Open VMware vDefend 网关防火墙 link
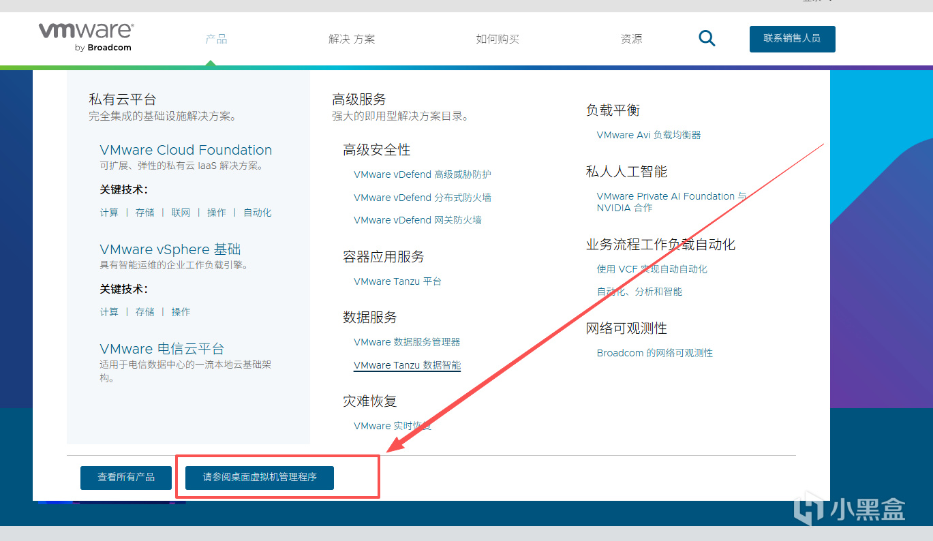This screenshot has height=541, width=933. point(418,220)
